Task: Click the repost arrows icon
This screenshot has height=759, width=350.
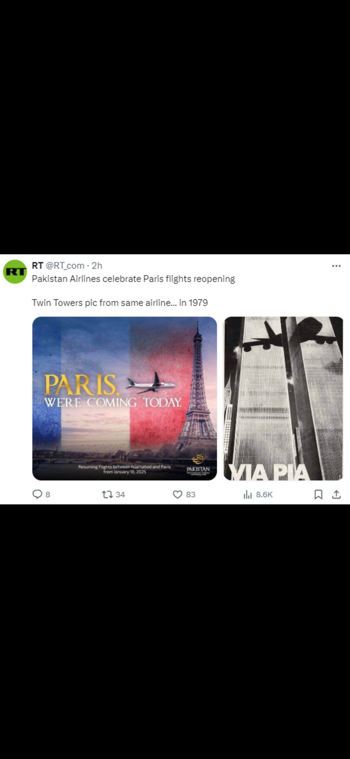Action: (107, 494)
